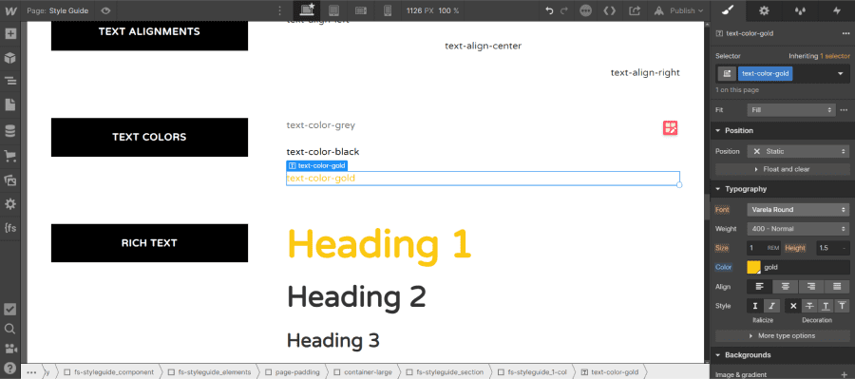Click the red icon beside text-color-grey
Image resolution: width=855 pixels, height=379 pixels.
[670, 127]
